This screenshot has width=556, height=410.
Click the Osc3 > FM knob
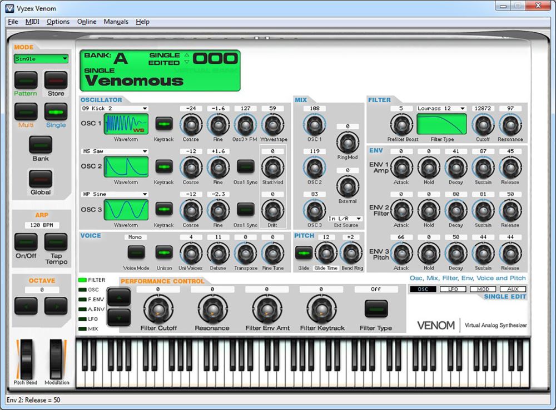(245, 124)
